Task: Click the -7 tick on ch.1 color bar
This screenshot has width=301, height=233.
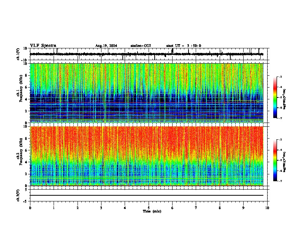Action: pos(280,118)
